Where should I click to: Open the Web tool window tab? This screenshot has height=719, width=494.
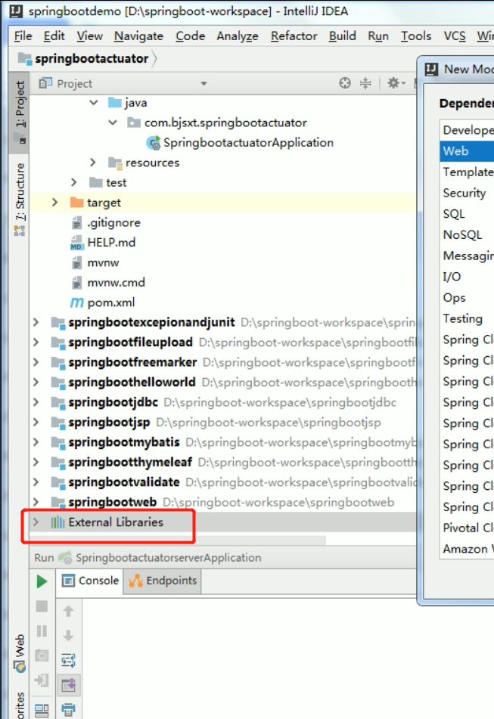click(20, 653)
